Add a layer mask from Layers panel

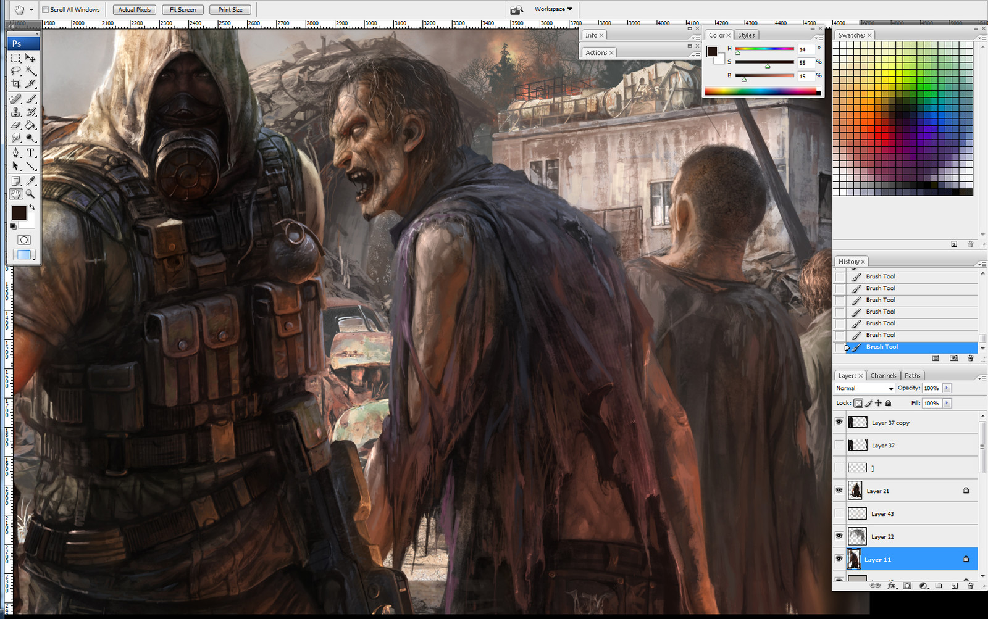coord(907,586)
